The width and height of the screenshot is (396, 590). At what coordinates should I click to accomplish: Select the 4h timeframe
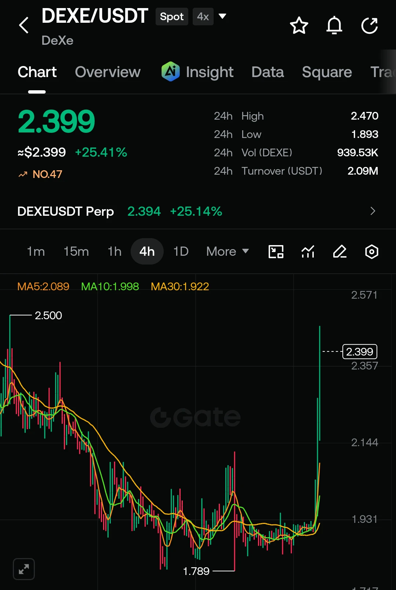click(x=147, y=252)
